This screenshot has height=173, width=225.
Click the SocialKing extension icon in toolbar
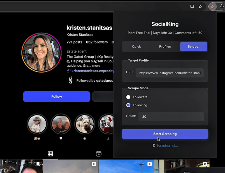(213, 6)
